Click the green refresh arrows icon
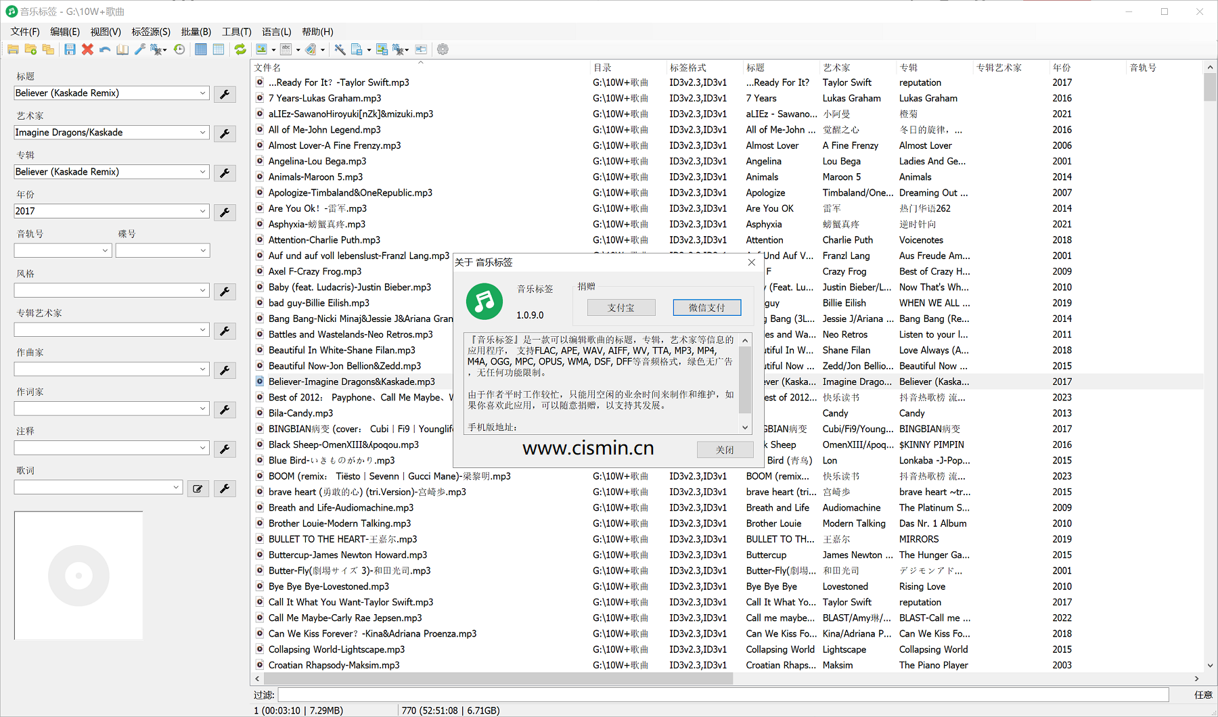This screenshot has height=717, width=1218. (240, 49)
